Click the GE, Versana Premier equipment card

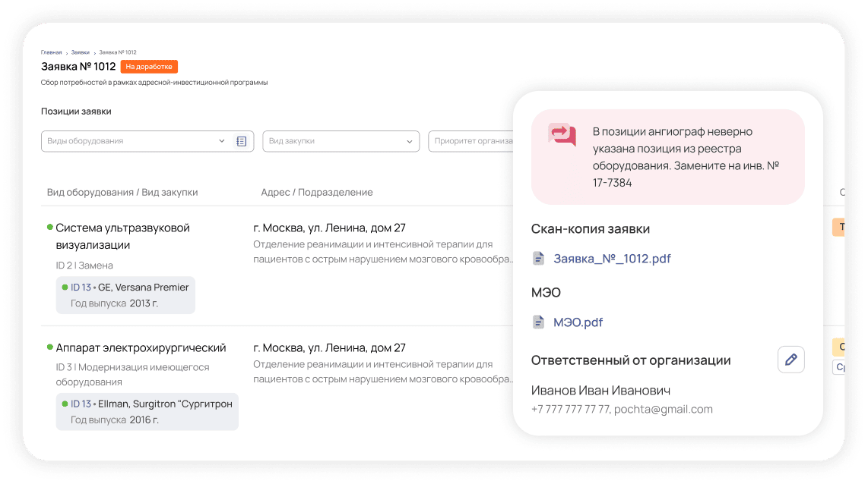125,295
